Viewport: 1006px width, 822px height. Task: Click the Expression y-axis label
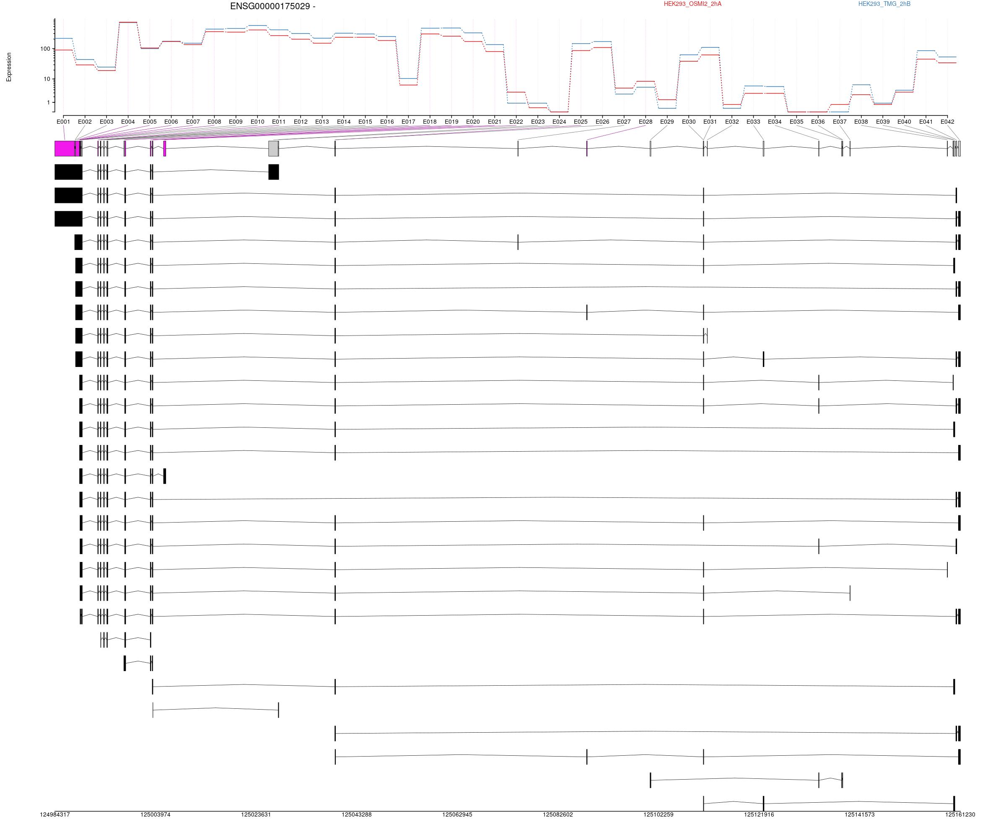click(8, 67)
